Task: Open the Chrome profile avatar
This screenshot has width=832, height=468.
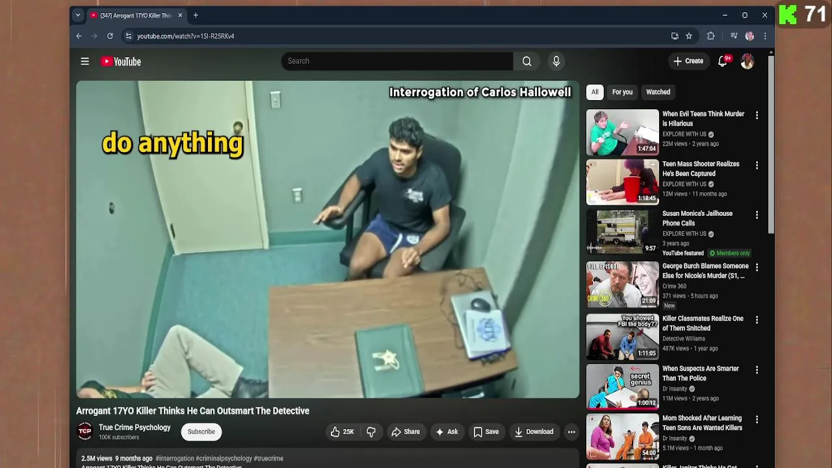Action: pos(749,36)
